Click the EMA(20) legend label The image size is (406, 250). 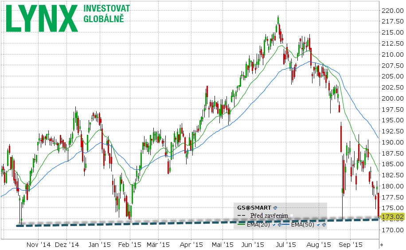258,225
